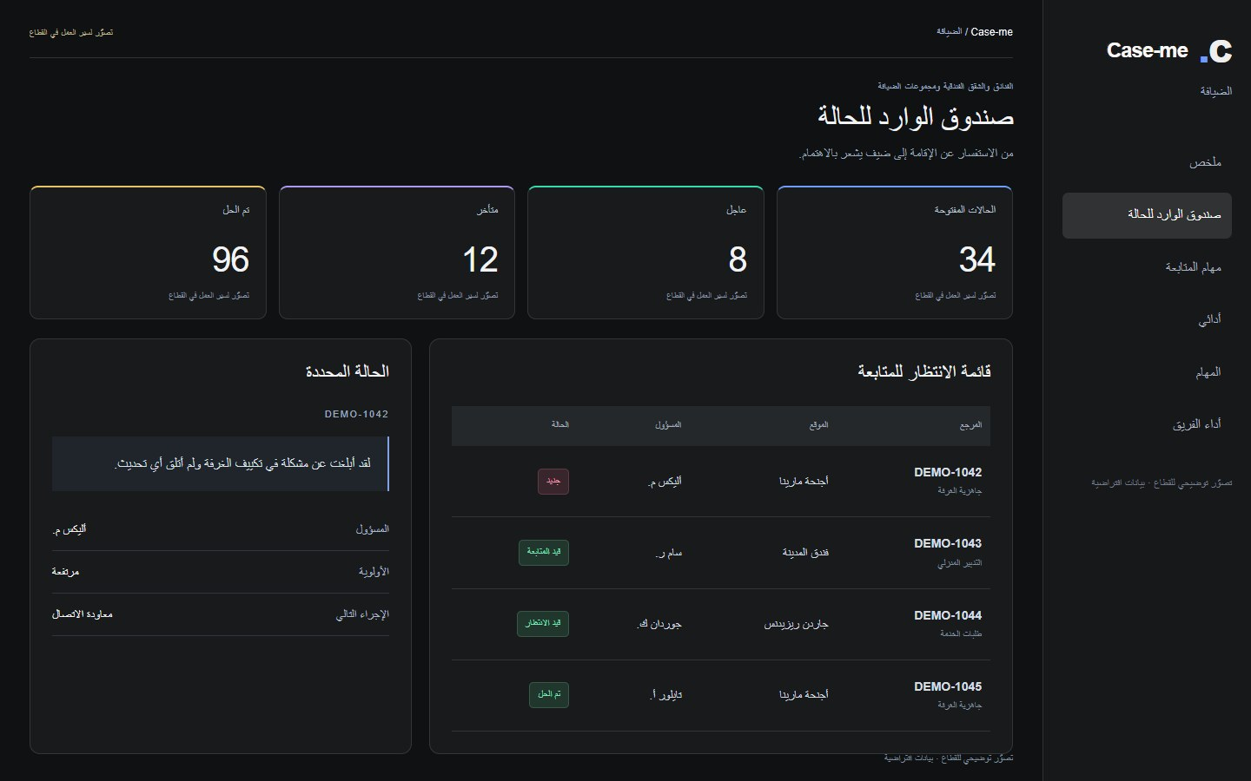Click the قيد الانتظار status badge
1251x781 pixels.
pos(544,624)
